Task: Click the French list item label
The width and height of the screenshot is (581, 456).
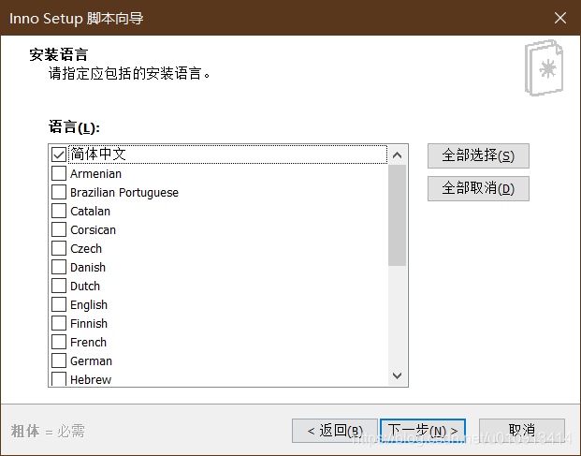Action: coord(88,343)
